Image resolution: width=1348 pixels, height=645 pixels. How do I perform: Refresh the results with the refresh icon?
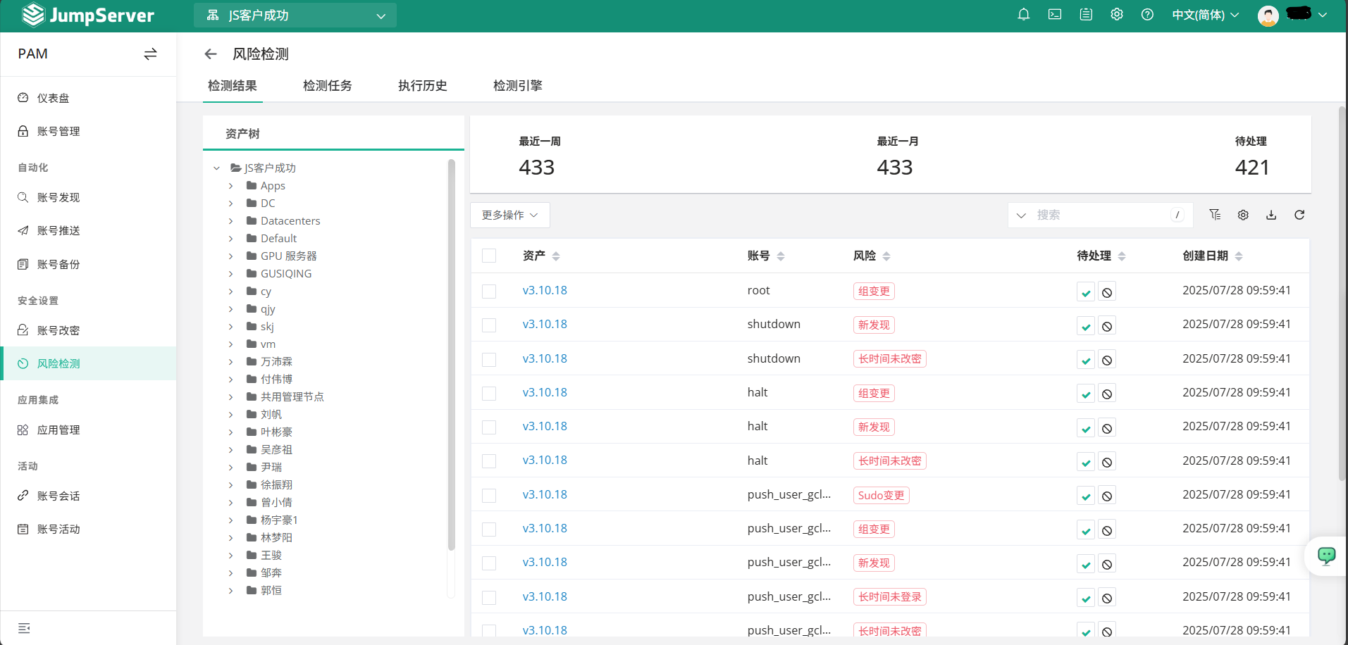coord(1299,215)
